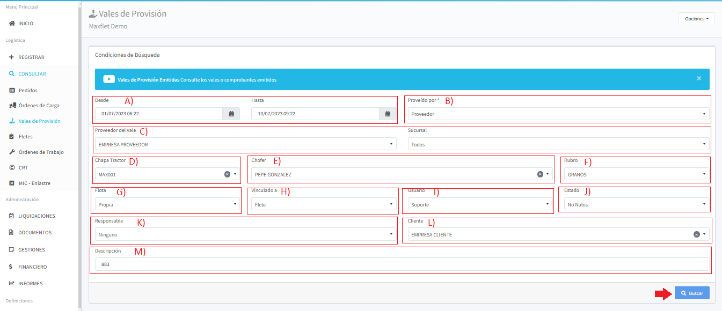Open the Opciones menu
Screen dimensions: 722x311
coord(696,19)
